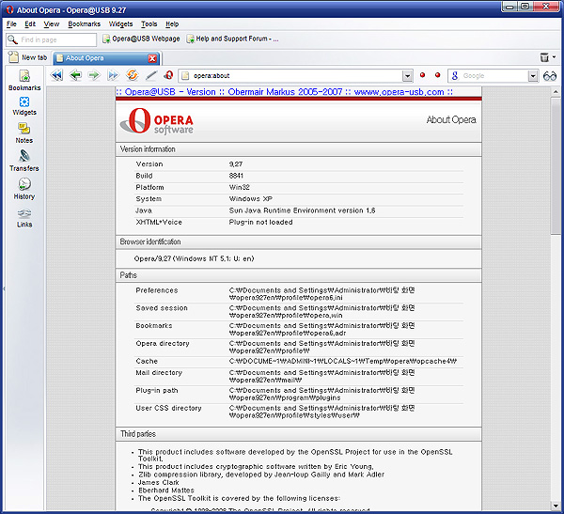Click the glasses view icon
The image size is (564, 514).
point(550,76)
